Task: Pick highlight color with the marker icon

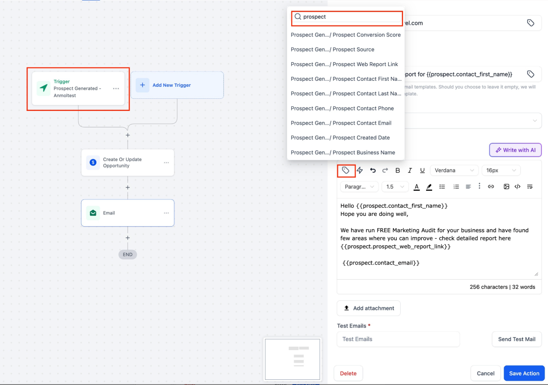Action: click(429, 187)
